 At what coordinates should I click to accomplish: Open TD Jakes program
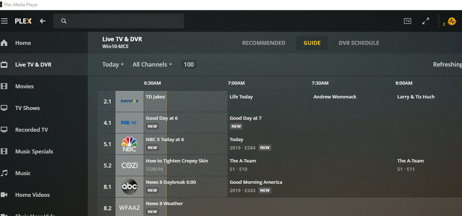[x=186, y=101]
